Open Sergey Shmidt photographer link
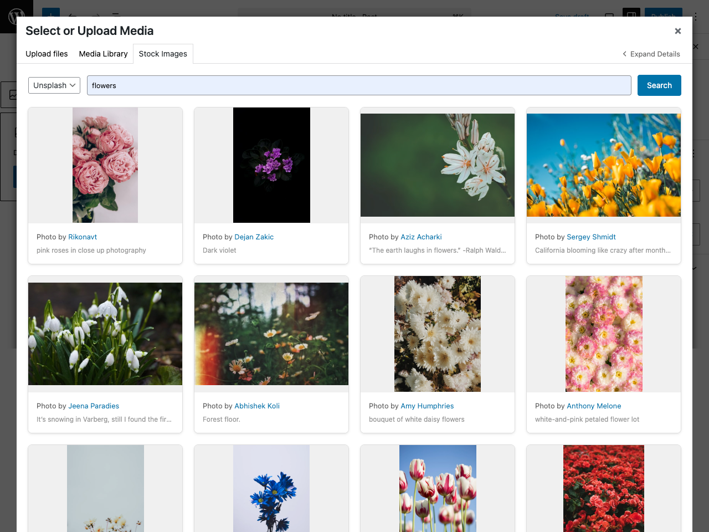Screen dimensions: 709x532 [x=591, y=237]
